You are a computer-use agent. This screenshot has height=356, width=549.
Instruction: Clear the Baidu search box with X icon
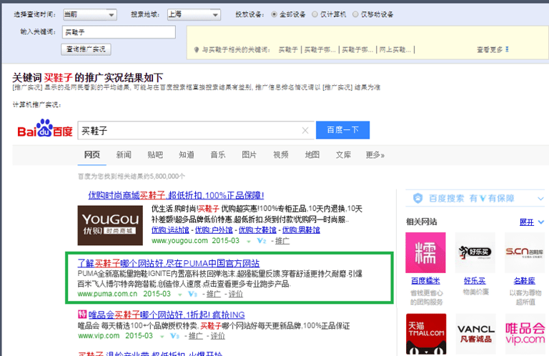pos(305,131)
